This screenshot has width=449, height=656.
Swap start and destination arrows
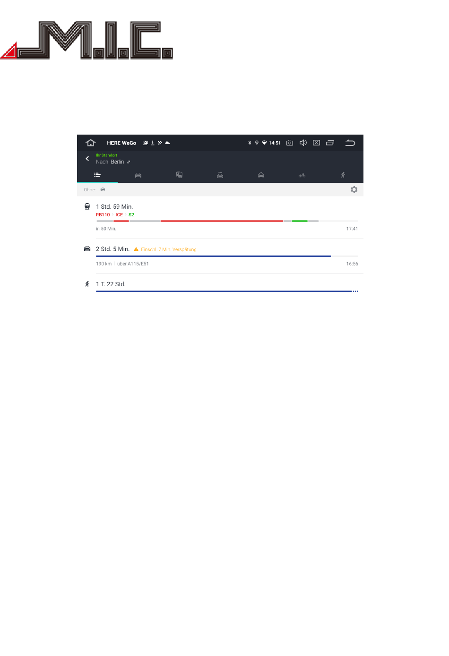tap(129, 162)
